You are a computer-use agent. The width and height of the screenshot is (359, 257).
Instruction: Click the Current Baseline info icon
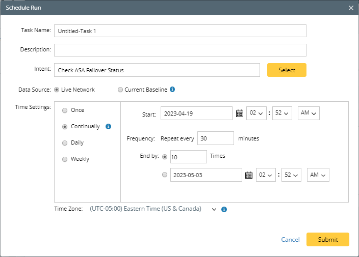172,90
